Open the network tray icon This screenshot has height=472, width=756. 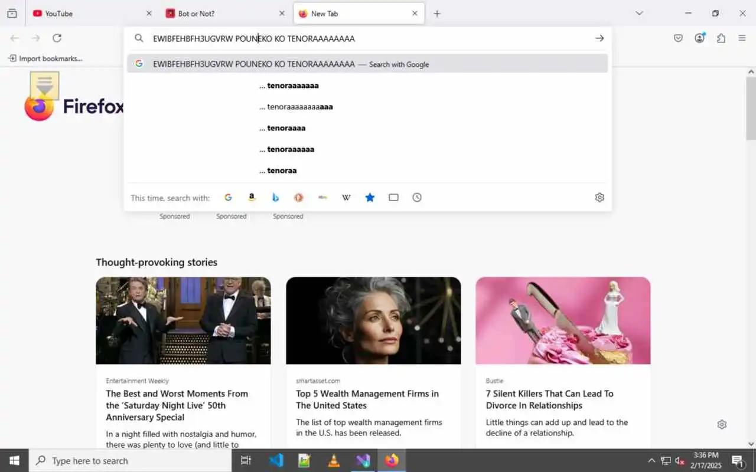666,461
